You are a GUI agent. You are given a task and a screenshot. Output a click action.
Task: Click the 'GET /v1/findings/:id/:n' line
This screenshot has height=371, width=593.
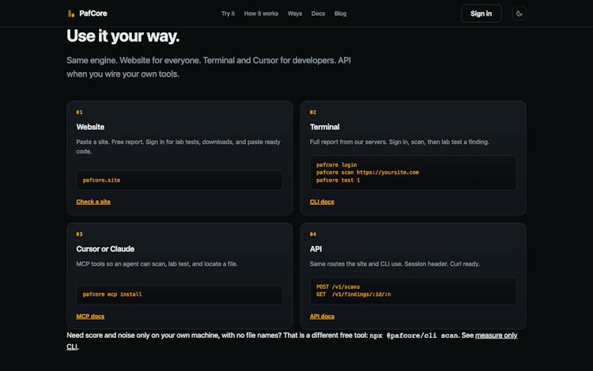tap(353, 294)
